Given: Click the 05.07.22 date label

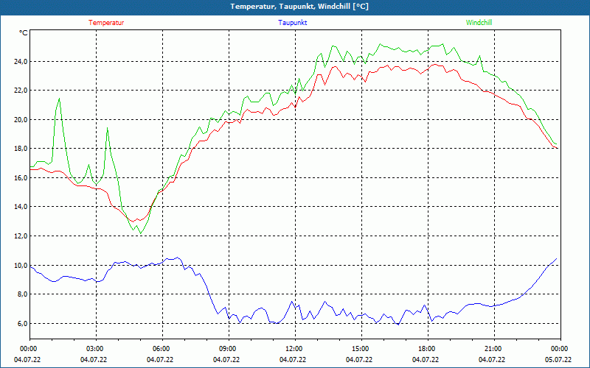Looking at the screenshot, I should coord(558,360).
